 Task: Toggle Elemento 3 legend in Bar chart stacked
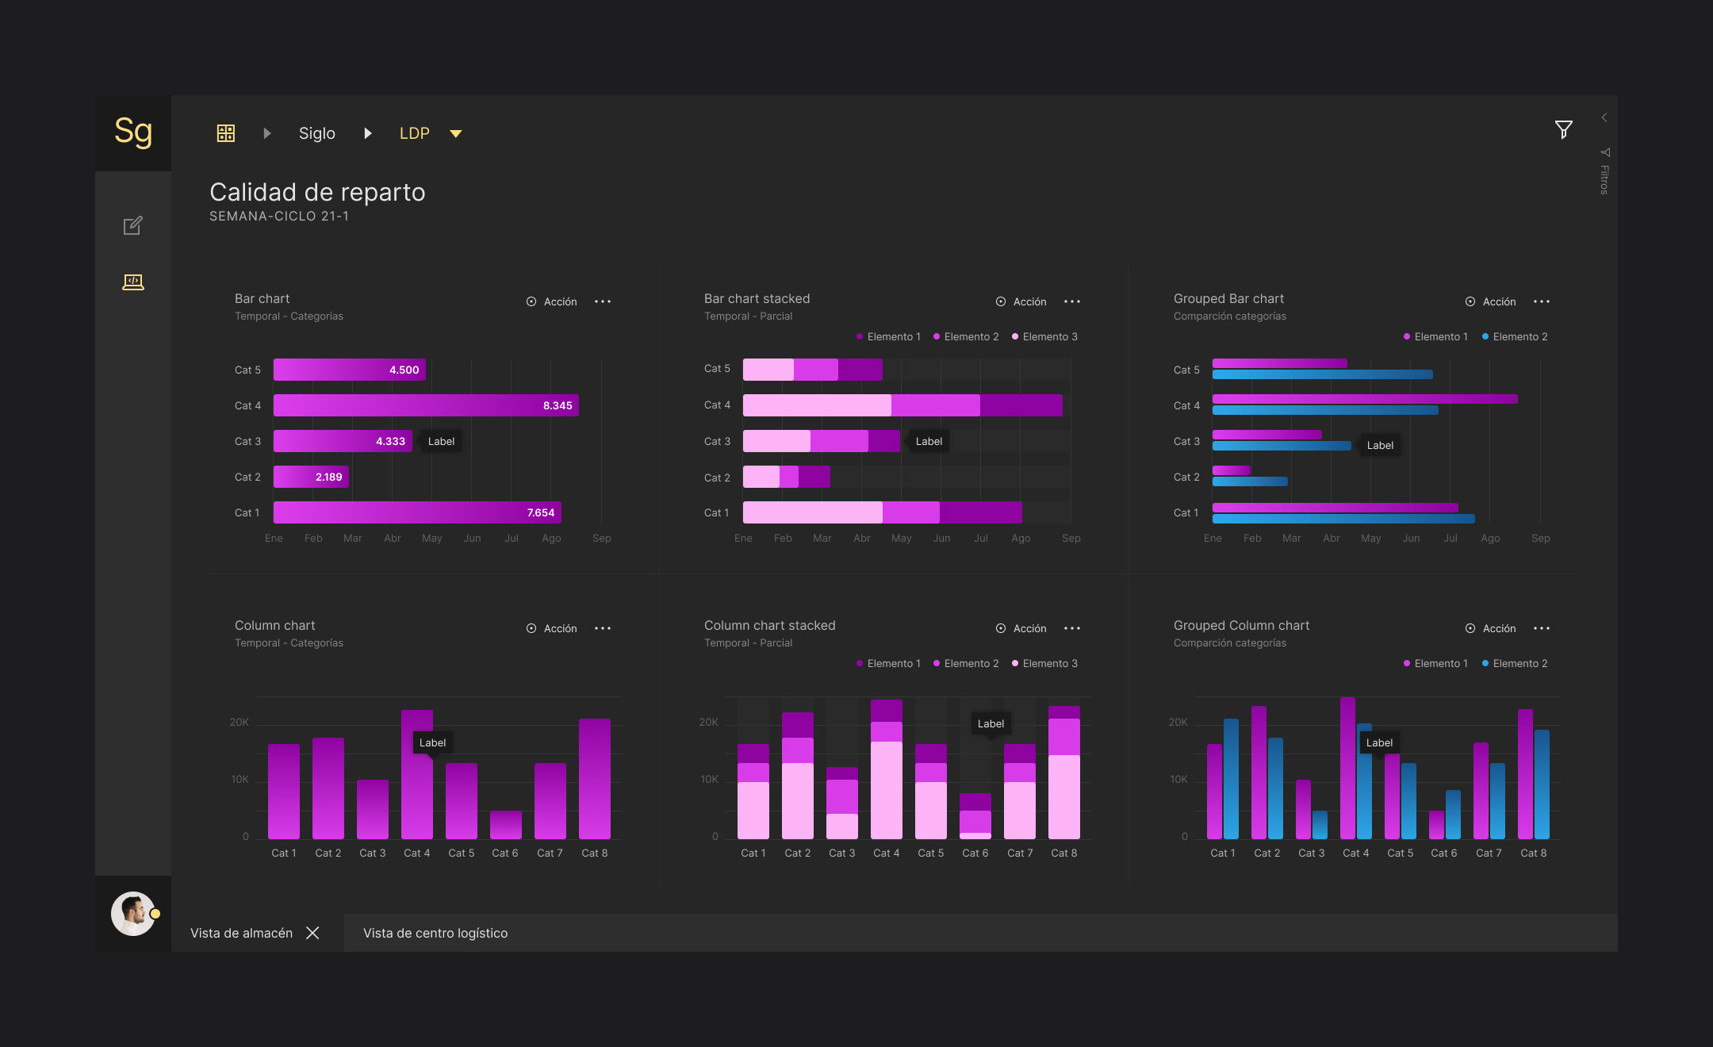[1044, 336]
